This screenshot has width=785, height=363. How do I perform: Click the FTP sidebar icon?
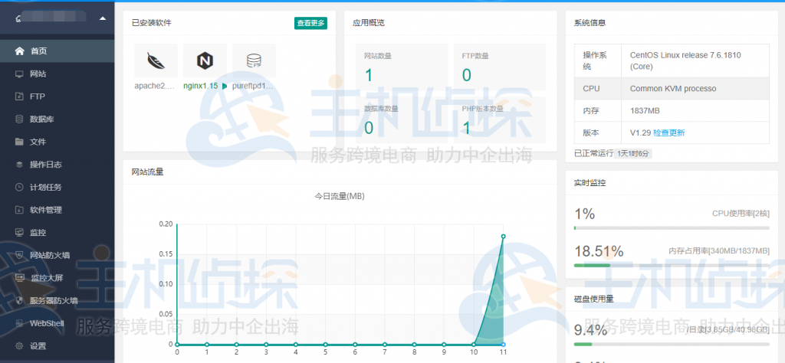click(19, 96)
